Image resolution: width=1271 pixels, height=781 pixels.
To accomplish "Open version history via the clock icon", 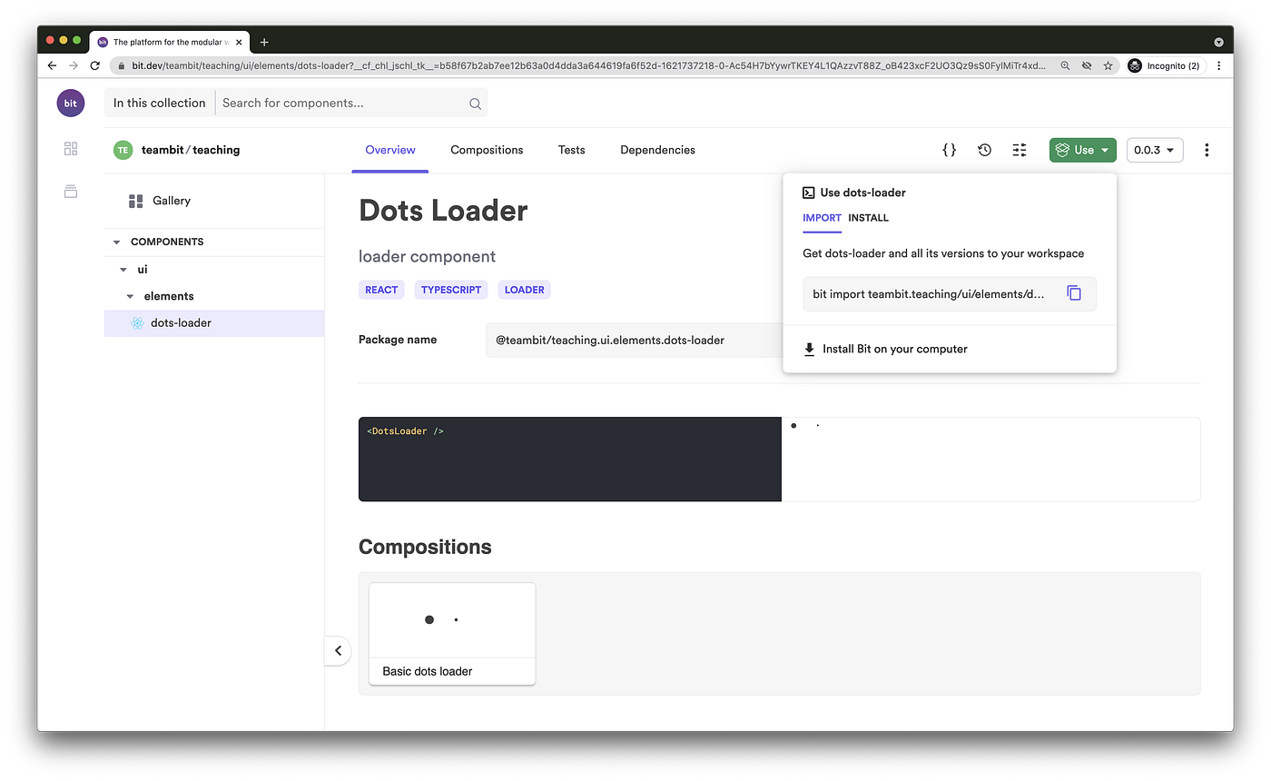I will pos(984,149).
